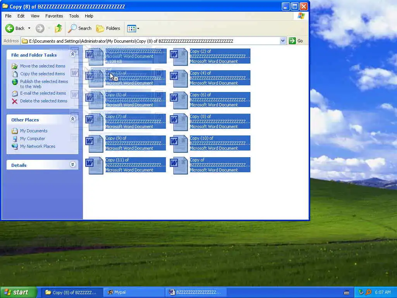Viewport: 397px width, 298px height.
Task: Click Copy the selected items link
Action: coord(43,74)
